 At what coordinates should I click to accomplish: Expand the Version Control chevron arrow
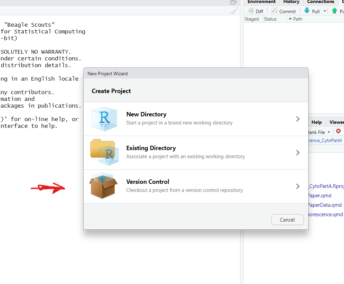pos(297,186)
